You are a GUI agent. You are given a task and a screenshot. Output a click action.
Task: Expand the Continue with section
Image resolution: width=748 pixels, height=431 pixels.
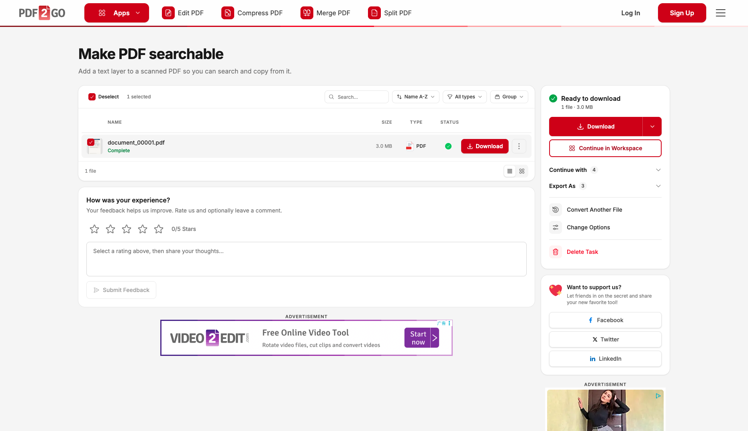click(605, 170)
